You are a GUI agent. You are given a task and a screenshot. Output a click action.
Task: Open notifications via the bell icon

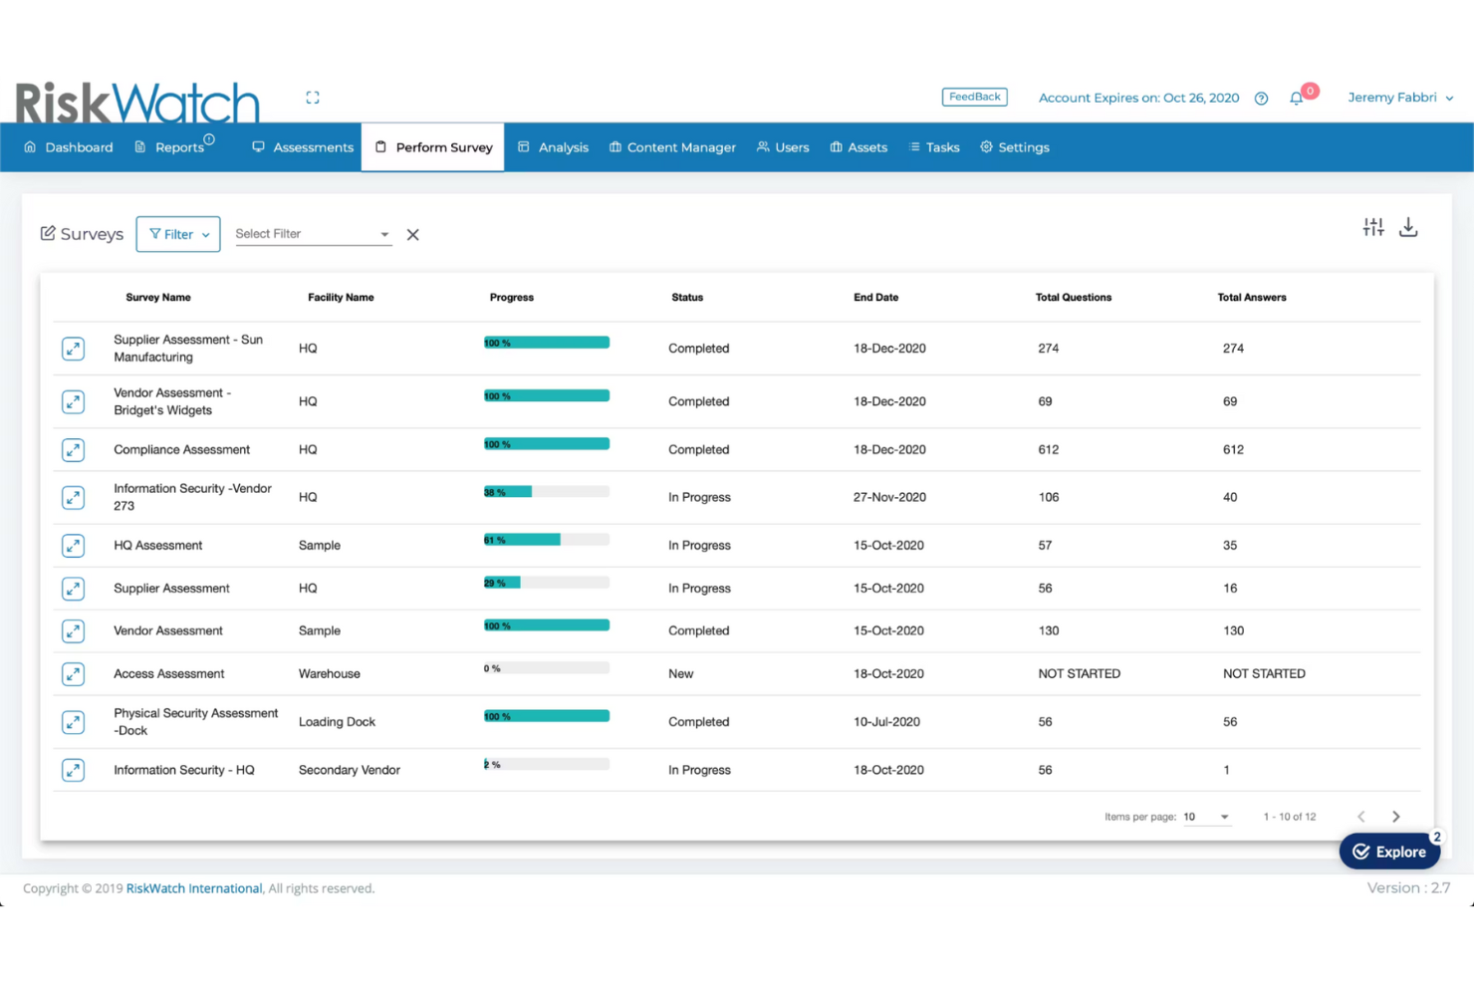1296,97
